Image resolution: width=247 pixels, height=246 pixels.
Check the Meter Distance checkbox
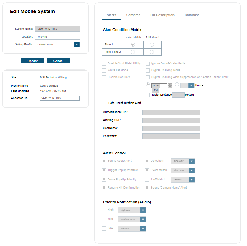pyautogui.click(x=148, y=95)
